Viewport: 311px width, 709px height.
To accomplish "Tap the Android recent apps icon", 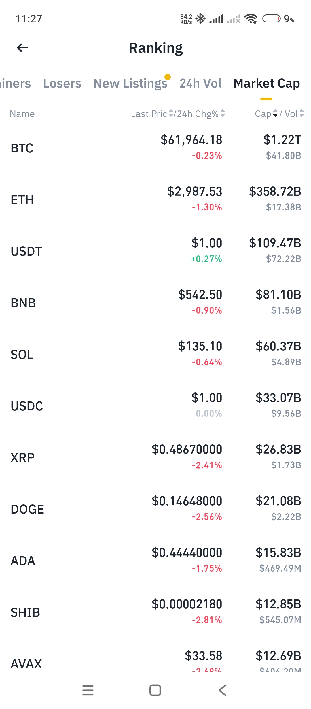I will pyautogui.click(x=88, y=690).
